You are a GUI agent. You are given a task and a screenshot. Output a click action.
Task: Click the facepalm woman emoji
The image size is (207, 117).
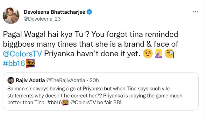159,54
